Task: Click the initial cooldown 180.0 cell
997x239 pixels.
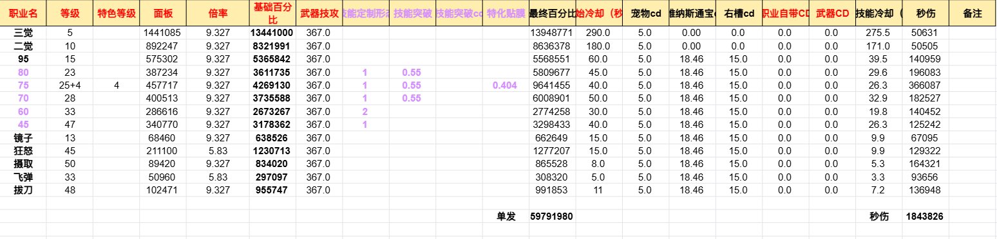Action: click(x=598, y=46)
